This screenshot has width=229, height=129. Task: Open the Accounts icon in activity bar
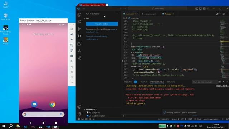click(x=79, y=107)
